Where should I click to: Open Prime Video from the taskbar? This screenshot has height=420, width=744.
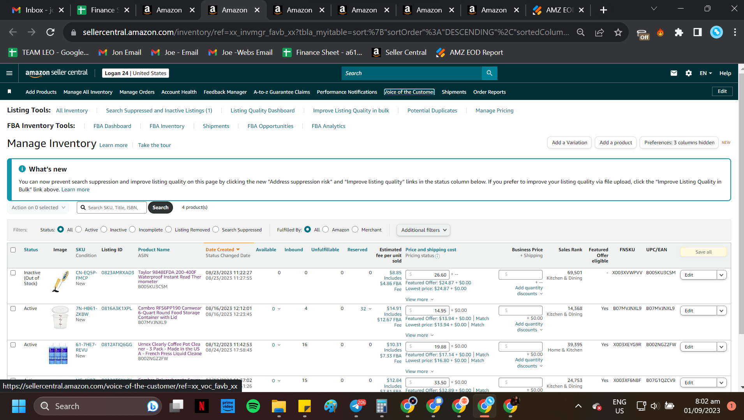click(228, 406)
